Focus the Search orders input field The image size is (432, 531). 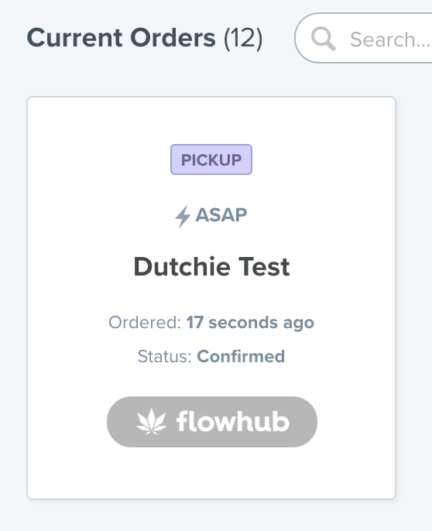(x=363, y=38)
